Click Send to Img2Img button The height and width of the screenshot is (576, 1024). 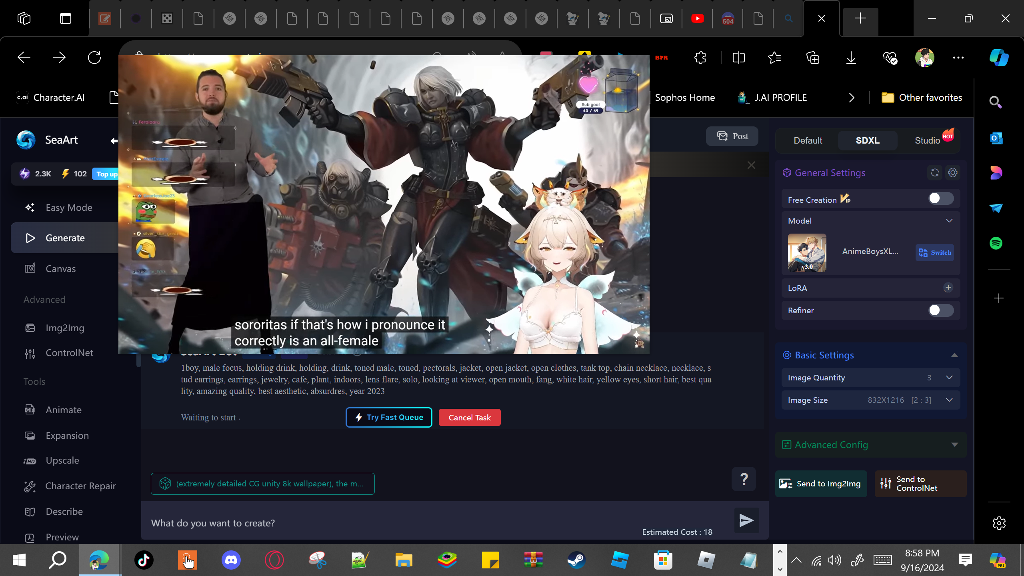[821, 484]
